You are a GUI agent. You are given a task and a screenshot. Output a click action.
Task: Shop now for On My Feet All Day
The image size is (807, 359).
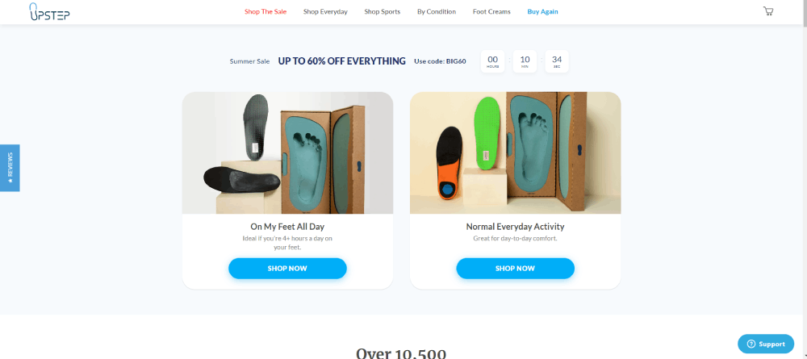click(288, 269)
